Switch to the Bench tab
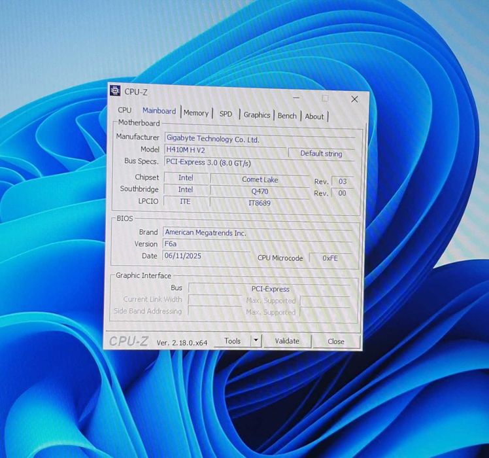Image resolution: width=489 pixels, height=458 pixels. (x=287, y=116)
